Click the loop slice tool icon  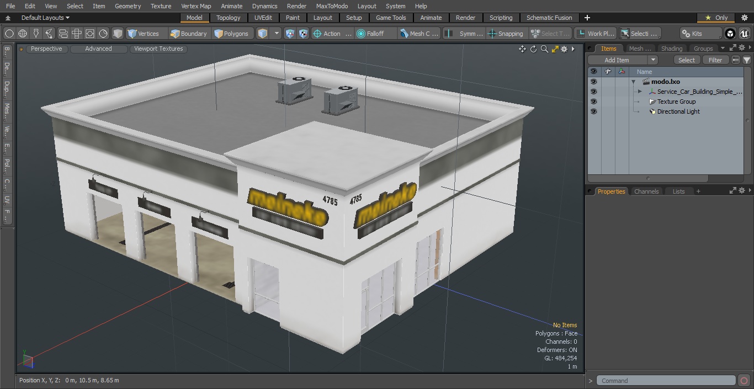click(63, 34)
